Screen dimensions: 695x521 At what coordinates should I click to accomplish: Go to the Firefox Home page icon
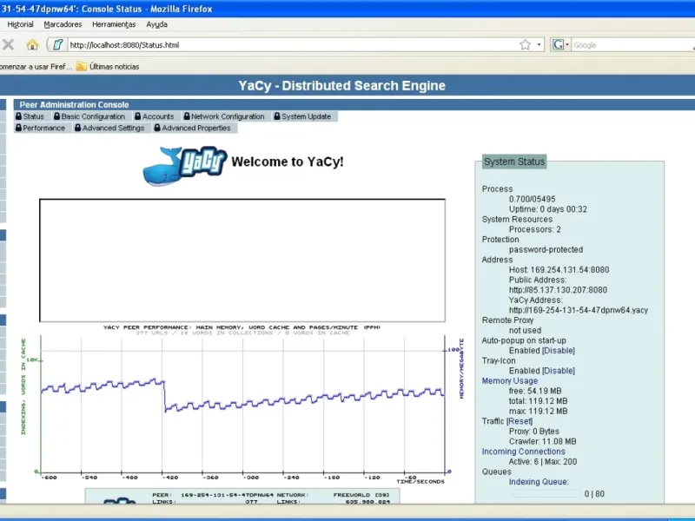tap(32, 44)
